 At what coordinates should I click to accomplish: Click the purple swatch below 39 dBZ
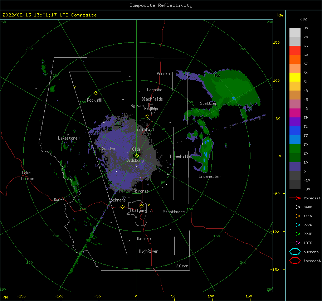point(295,122)
